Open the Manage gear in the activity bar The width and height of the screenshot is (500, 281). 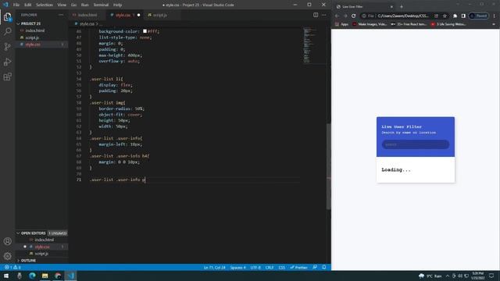(7, 256)
